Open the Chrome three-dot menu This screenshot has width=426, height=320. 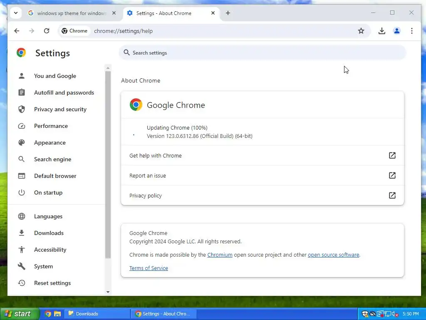click(411, 31)
